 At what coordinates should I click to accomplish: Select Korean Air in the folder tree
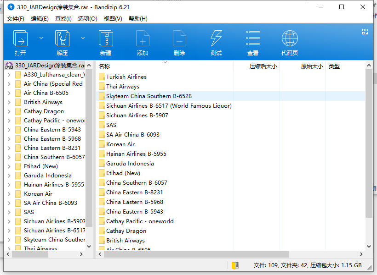pyautogui.click(x=38, y=194)
